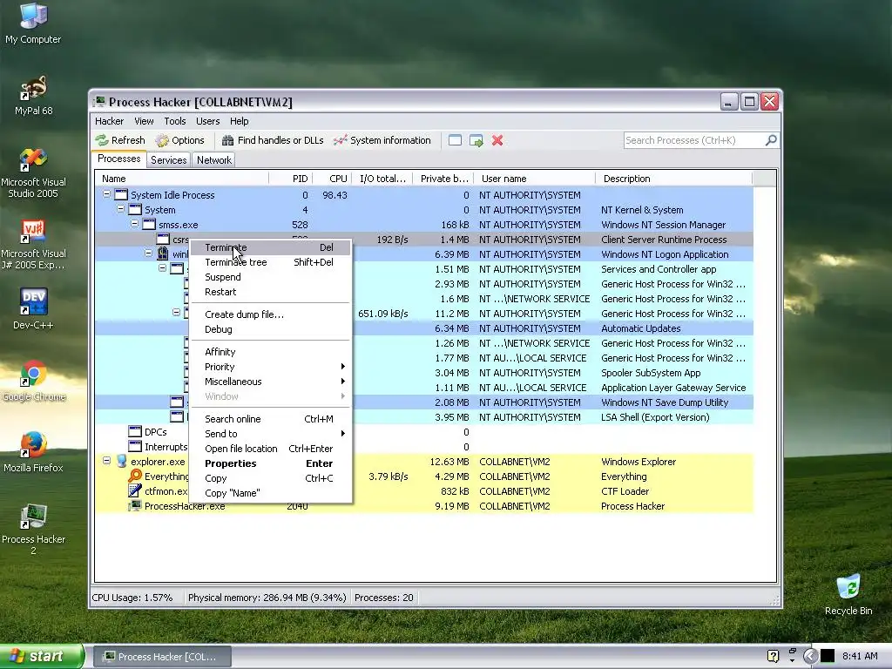This screenshot has height=669, width=892.
Task: Select Restart in the context menu
Action: point(271,292)
